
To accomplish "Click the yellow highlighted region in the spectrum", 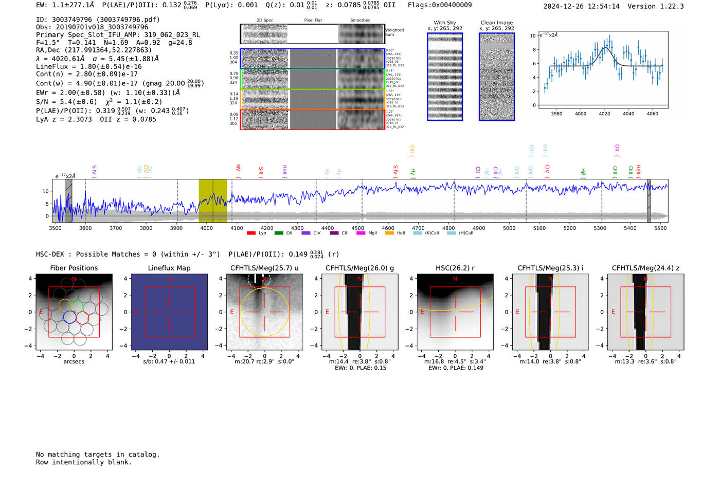I will (x=213, y=201).
